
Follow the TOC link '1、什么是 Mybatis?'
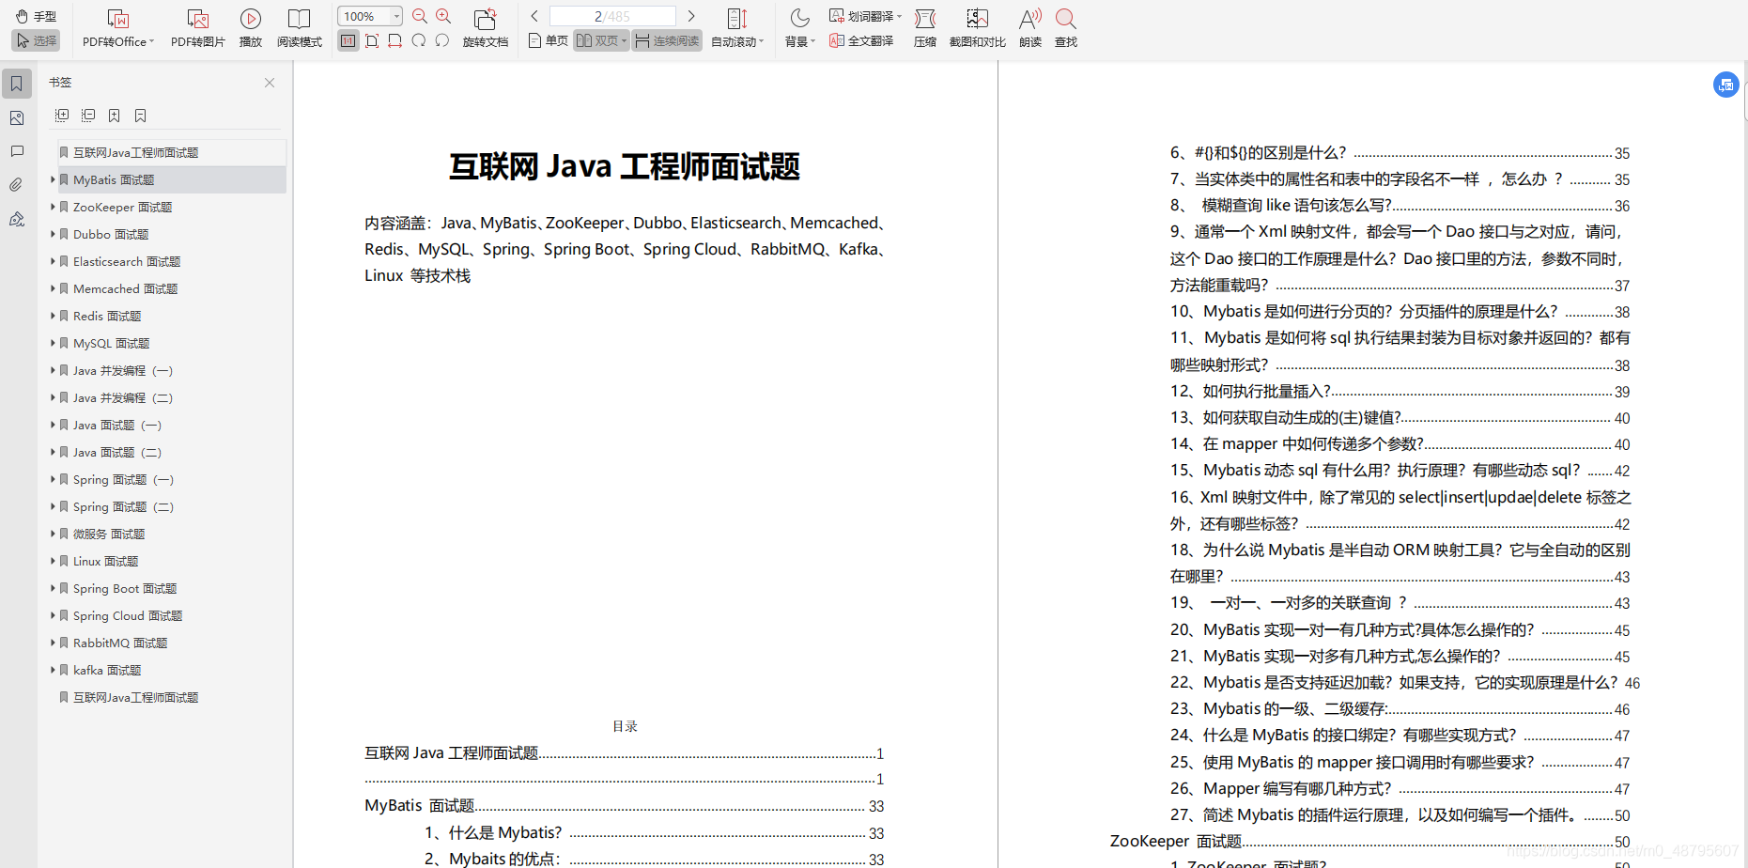coord(654,832)
